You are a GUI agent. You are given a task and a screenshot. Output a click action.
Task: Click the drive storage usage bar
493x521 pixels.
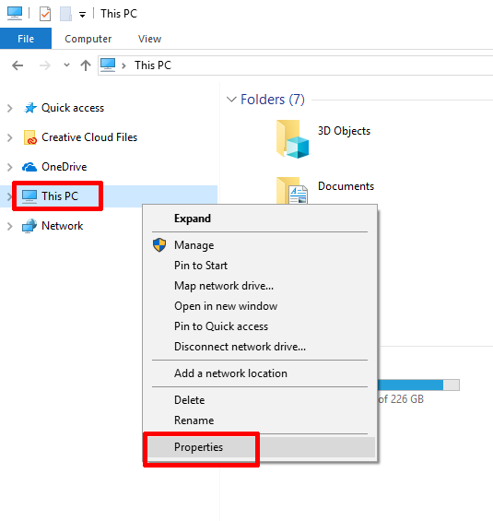point(418,385)
